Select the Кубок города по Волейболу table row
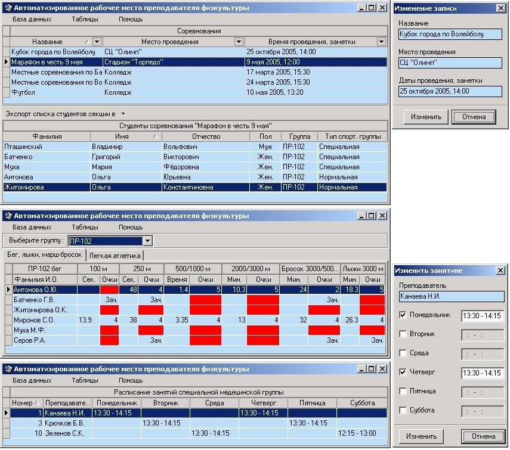The width and height of the screenshot is (510, 450). pos(199,52)
